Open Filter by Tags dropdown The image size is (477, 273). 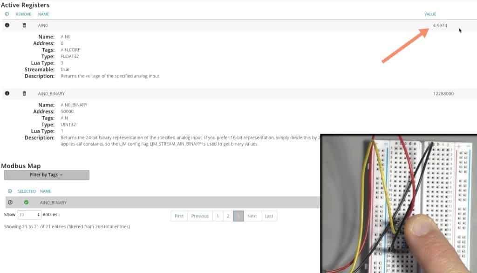tap(47, 175)
